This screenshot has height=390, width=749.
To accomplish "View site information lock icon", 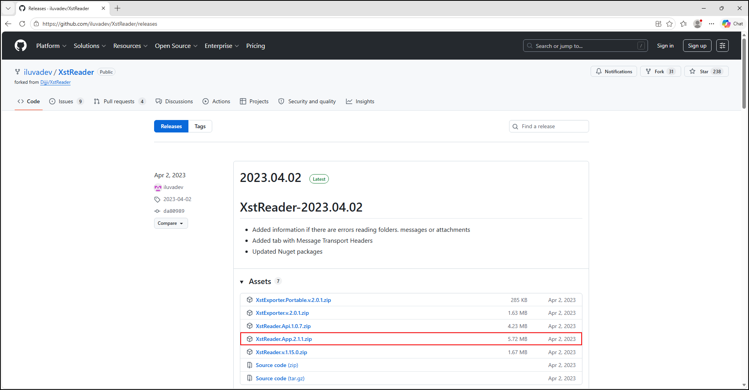I will pos(36,24).
